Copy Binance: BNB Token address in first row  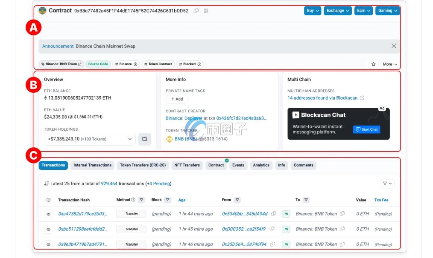click(342, 214)
